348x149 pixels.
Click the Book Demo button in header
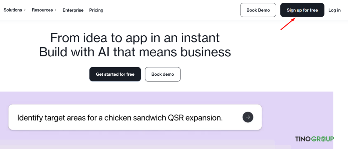click(258, 10)
